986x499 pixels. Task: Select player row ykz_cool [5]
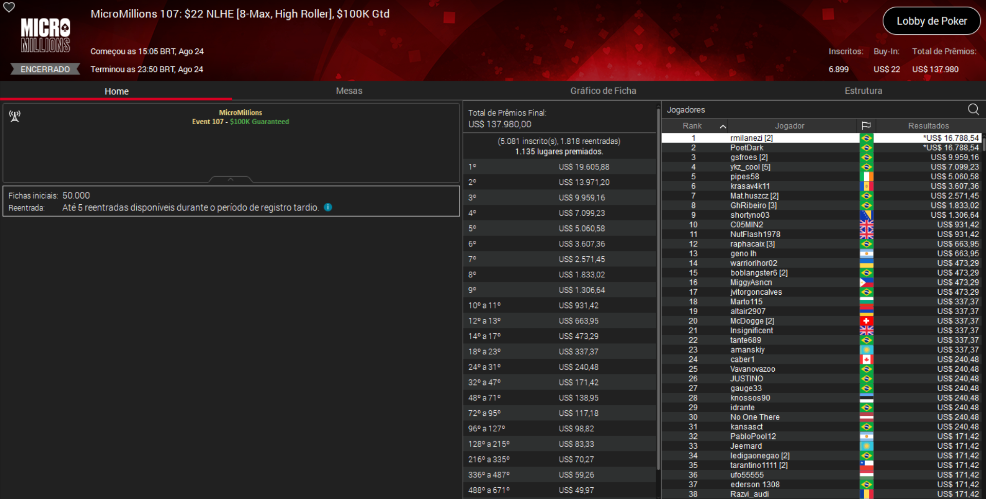(821, 167)
